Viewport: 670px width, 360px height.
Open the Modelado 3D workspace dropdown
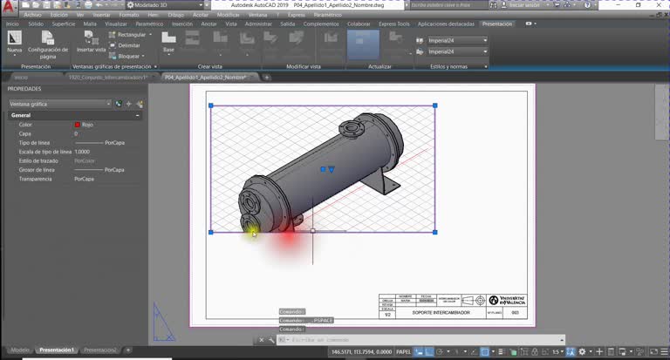(x=165, y=5)
